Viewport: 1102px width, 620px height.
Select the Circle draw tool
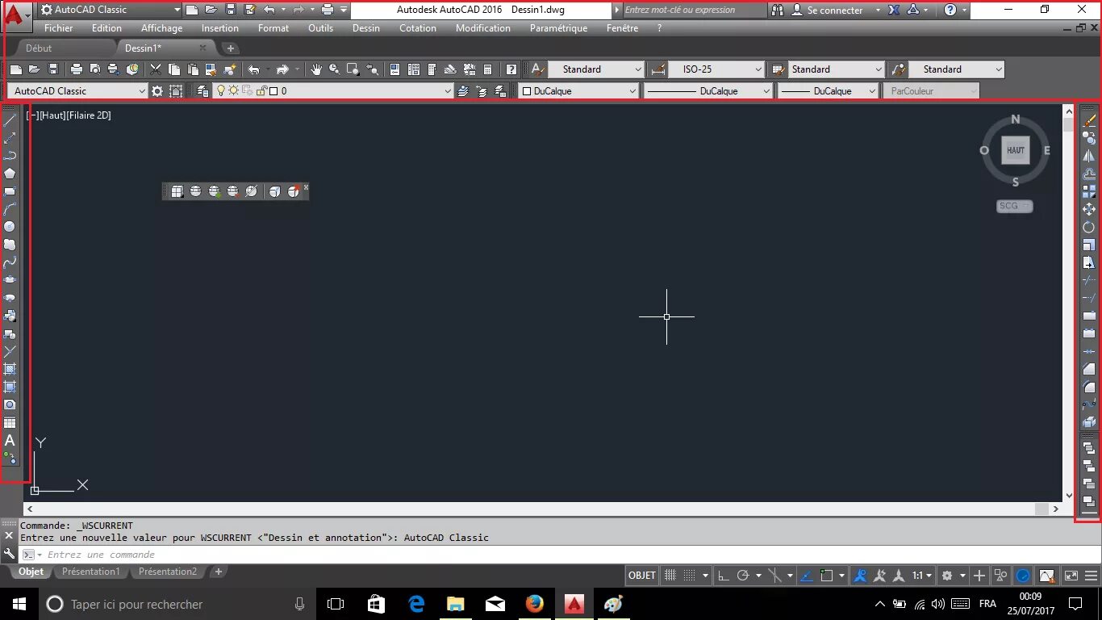[x=10, y=227]
